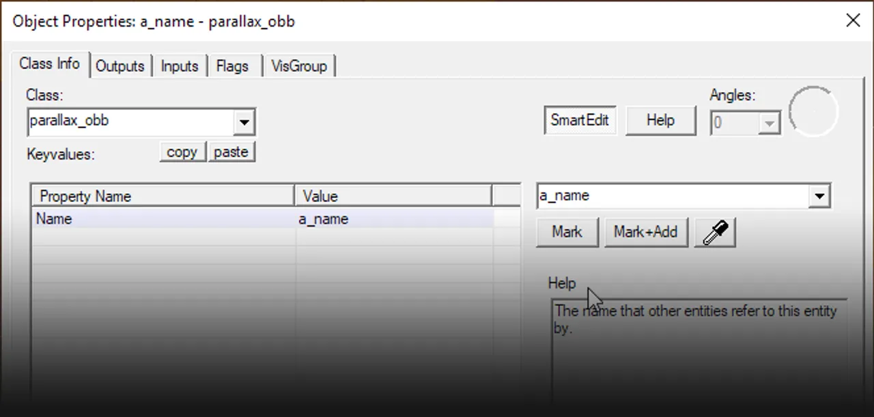This screenshot has width=874, height=417.
Task: Click the Property Name column header
Action: (x=164, y=197)
